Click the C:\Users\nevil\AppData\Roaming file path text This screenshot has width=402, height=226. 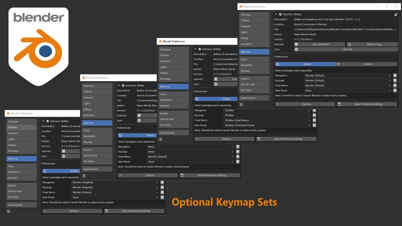click(345, 30)
